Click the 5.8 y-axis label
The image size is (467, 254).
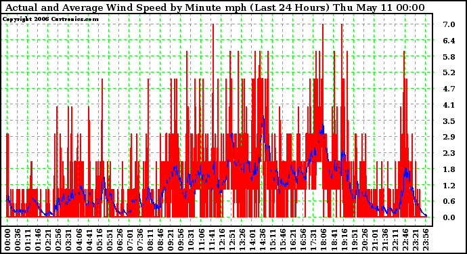point(449,57)
